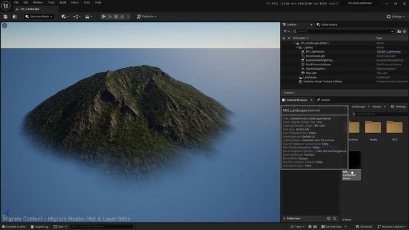
Task: Open the Add content (plus cube) dropdown
Action: [65, 17]
